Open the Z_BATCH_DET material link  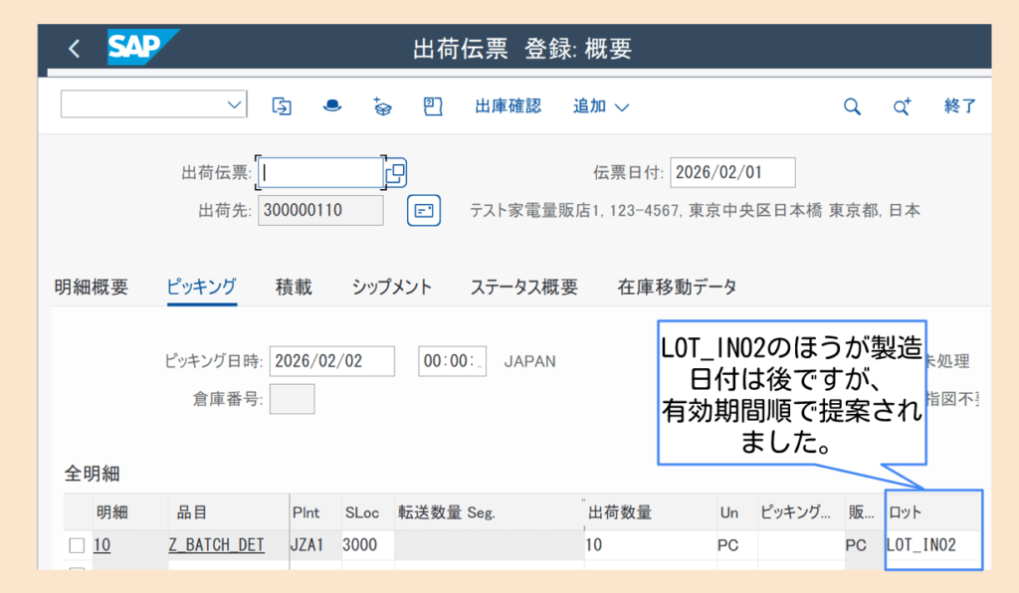216,545
